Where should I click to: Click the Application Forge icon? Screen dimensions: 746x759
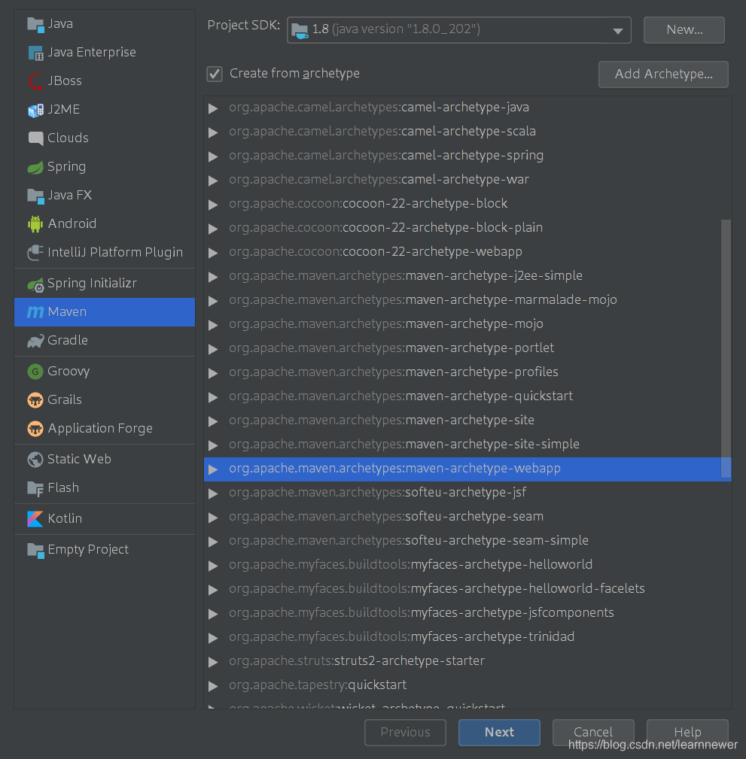pyautogui.click(x=35, y=429)
